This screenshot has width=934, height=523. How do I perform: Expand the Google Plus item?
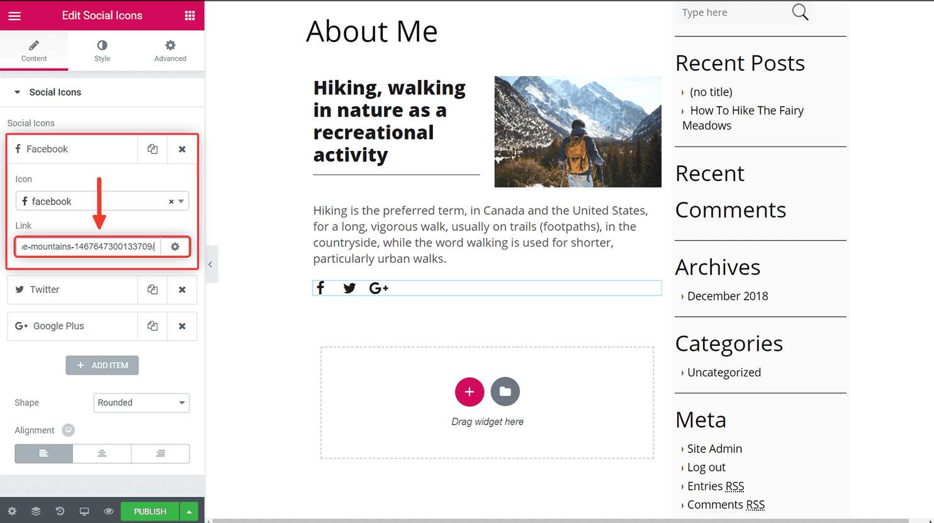72,326
